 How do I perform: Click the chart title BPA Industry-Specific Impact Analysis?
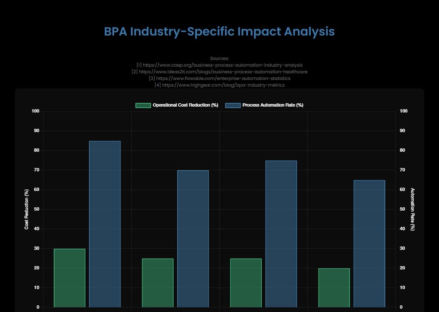219,32
